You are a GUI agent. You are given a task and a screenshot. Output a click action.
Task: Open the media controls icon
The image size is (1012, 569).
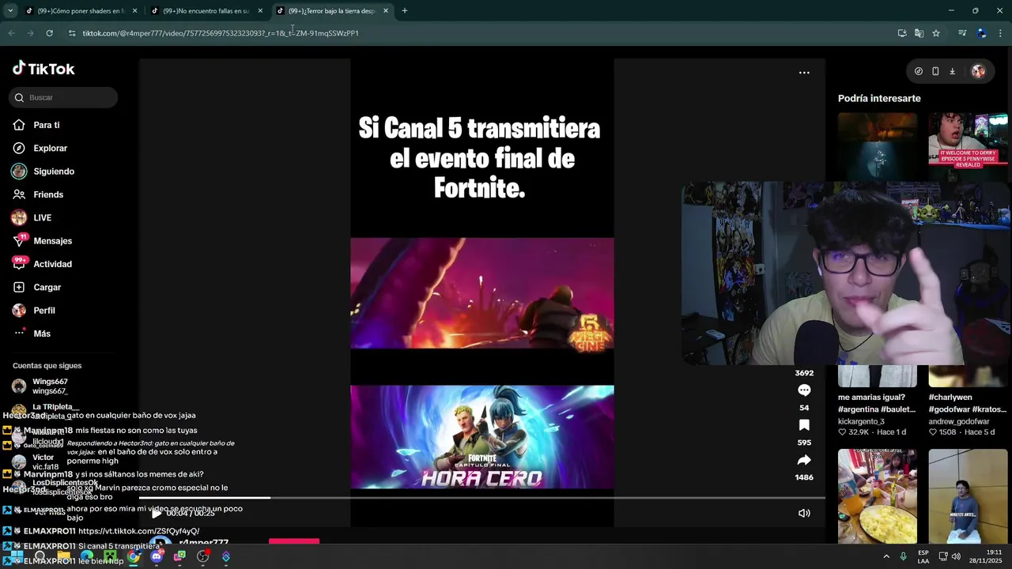(x=962, y=33)
